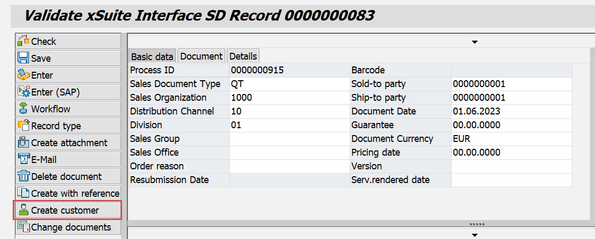Start the Workflow icon
The height and width of the screenshot is (239, 595).
(24, 109)
